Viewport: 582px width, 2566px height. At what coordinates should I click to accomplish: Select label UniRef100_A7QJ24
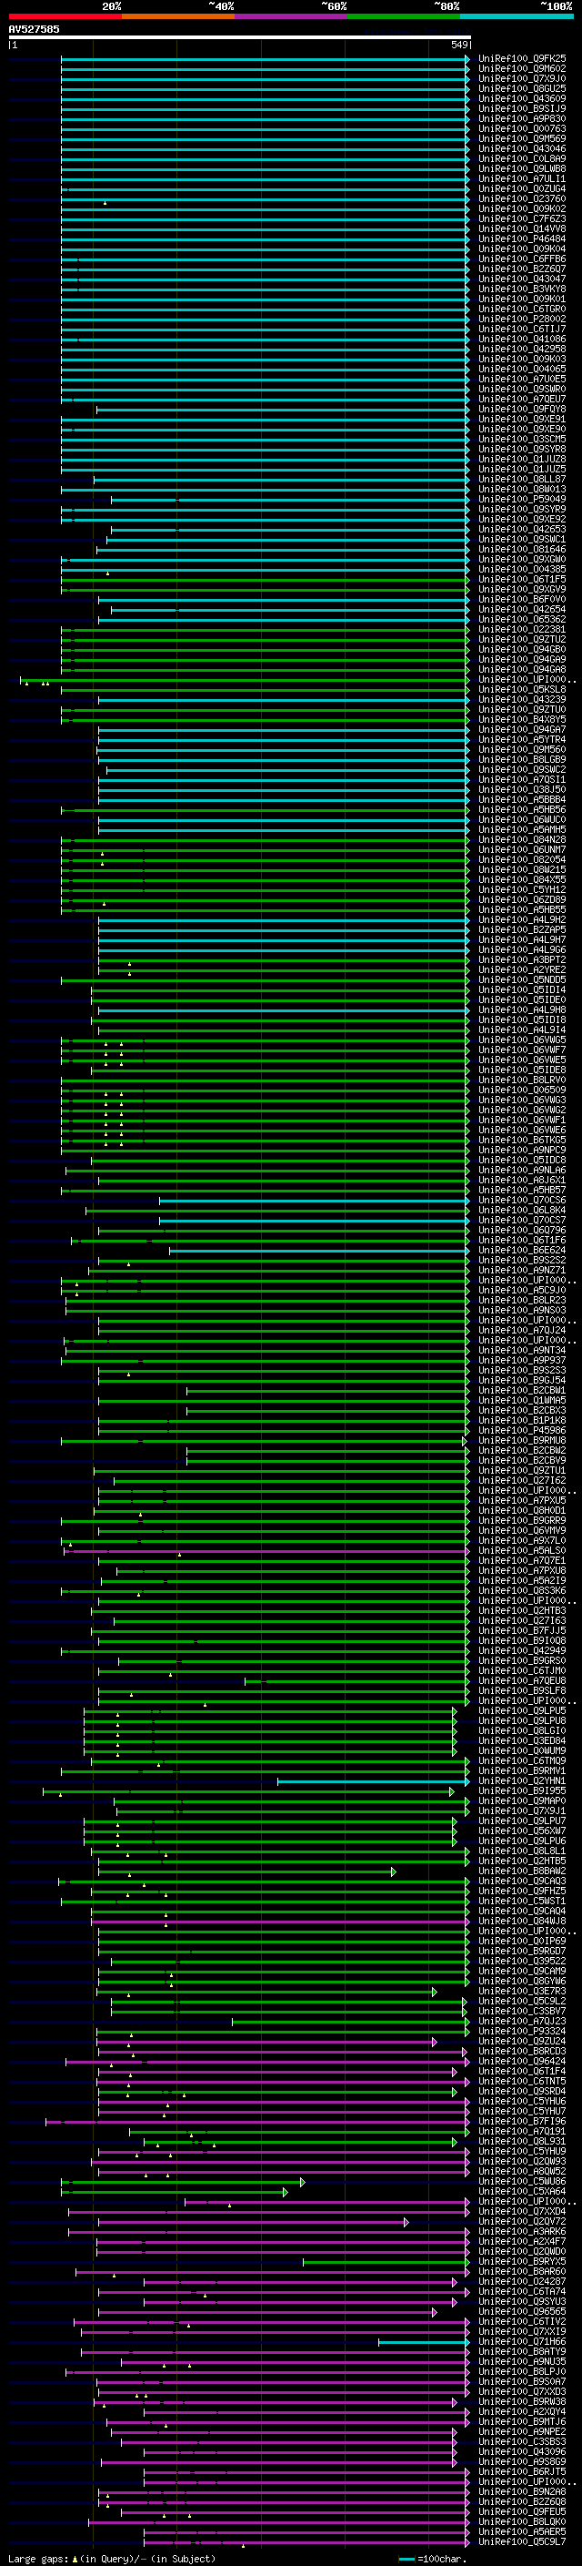click(522, 1330)
